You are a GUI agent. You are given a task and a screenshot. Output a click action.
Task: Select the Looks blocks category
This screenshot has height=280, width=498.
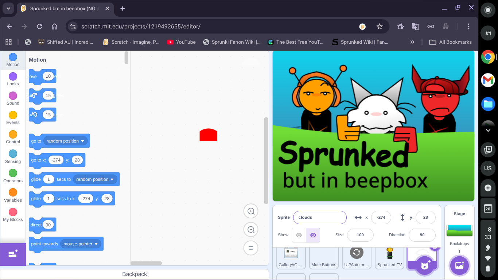[13, 79]
